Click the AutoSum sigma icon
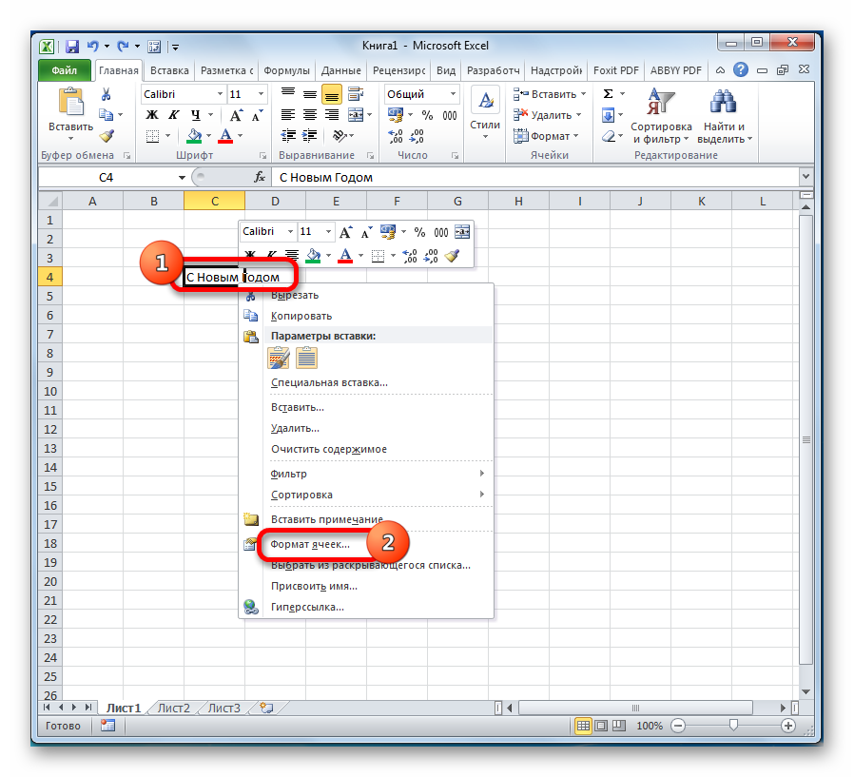The height and width of the screenshot is (777, 854). pyautogui.click(x=609, y=94)
